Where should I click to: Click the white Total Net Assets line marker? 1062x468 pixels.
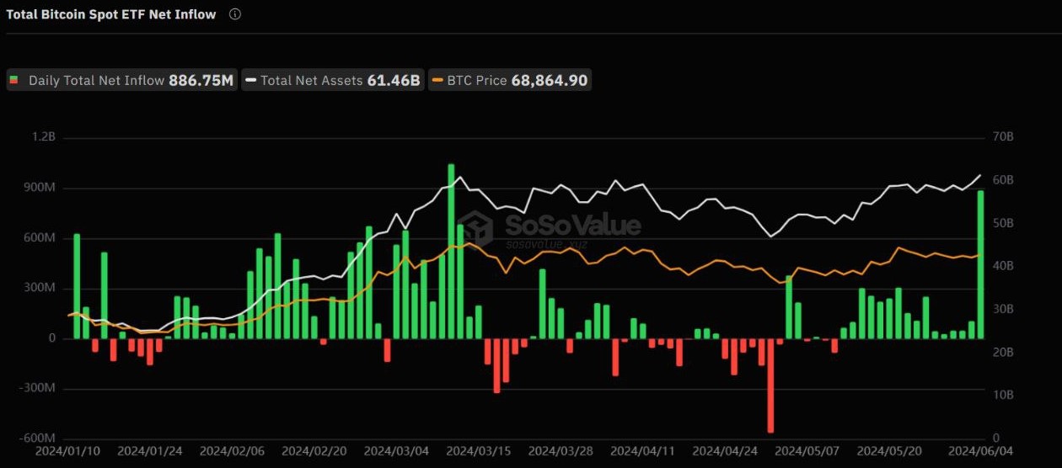pyautogui.click(x=250, y=81)
